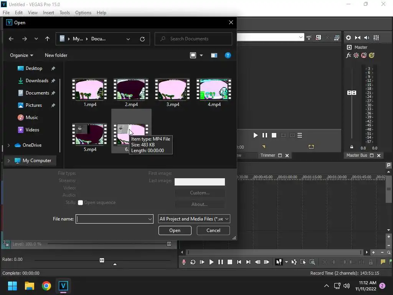
Task: Toggle the Master solo button
Action: pyautogui.click(x=372, y=55)
